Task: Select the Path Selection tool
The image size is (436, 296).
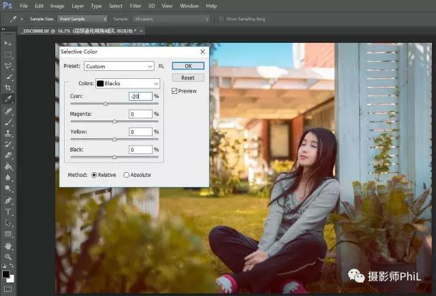Action: [x=7, y=223]
